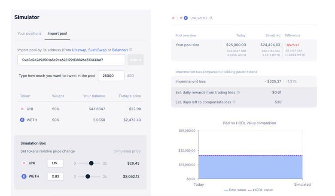
Task: Click the Simulation Box title
Action: tap(33, 143)
